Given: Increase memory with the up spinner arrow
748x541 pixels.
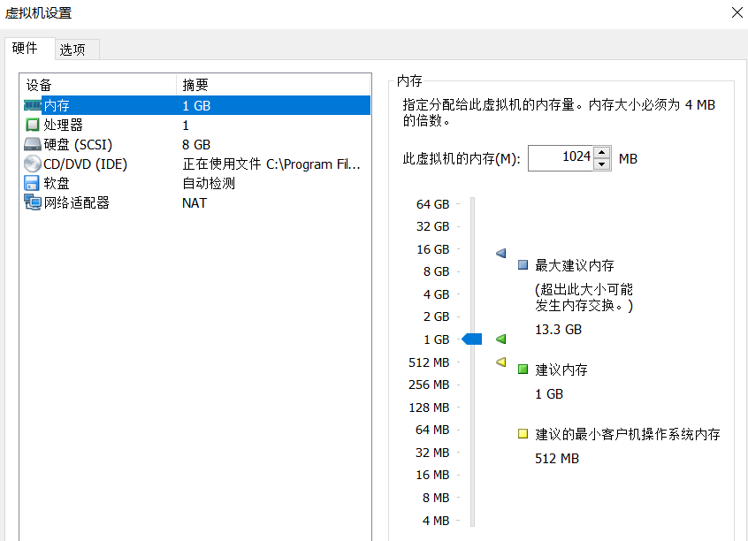Looking at the screenshot, I should [601, 153].
